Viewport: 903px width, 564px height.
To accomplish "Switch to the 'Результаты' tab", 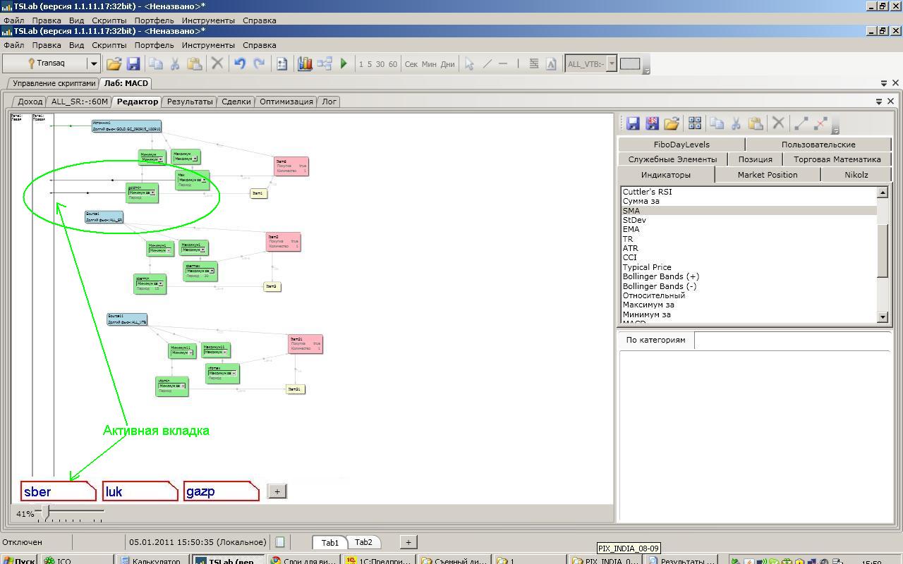I will point(190,102).
